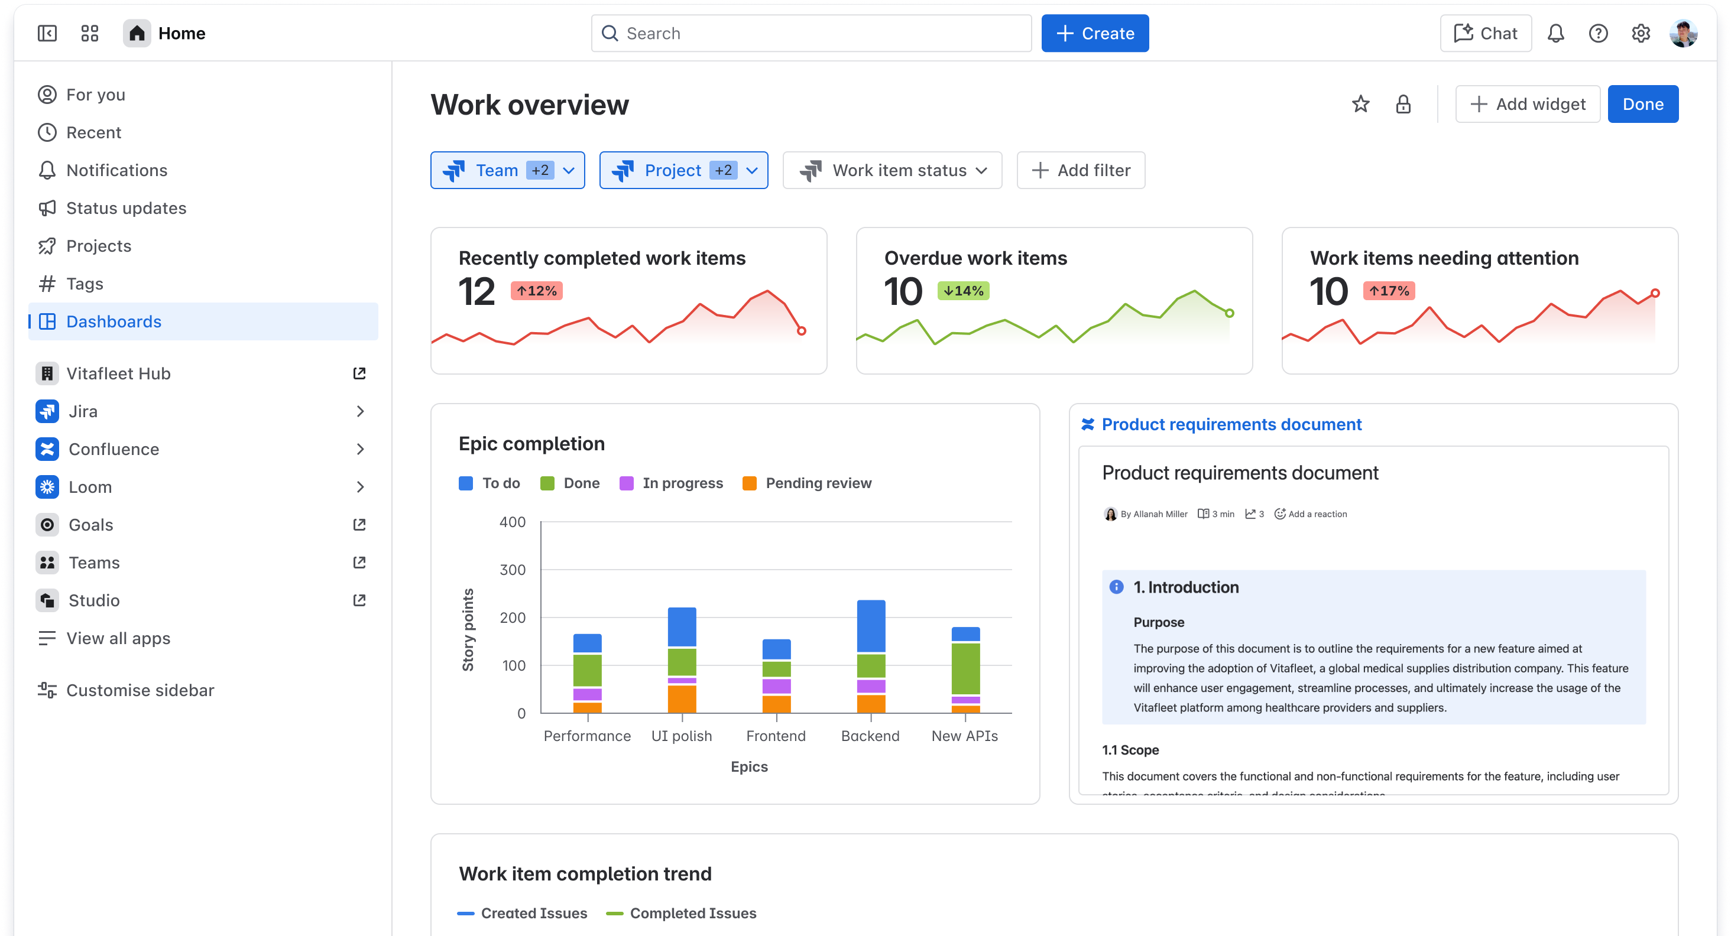Screen dimensions: 1731x936
Task: Expand the Jira sidebar section
Action: (x=360, y=412)
